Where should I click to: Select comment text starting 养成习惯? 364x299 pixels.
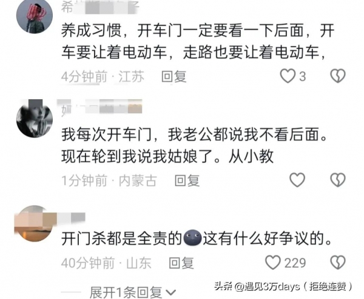(198, 41)
